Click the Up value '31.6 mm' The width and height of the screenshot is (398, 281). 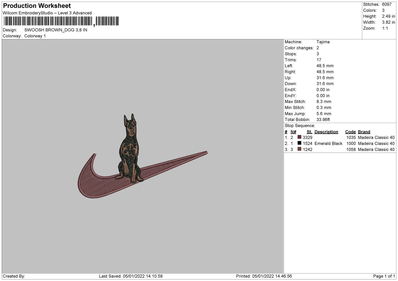(x=325, y=78)
